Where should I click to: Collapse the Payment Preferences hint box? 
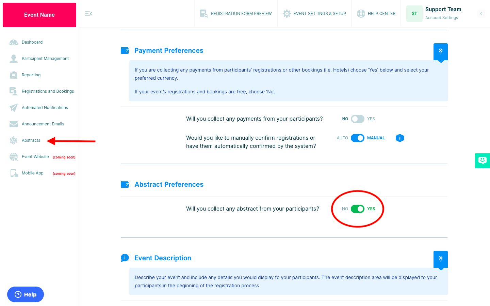coord(441,51)
